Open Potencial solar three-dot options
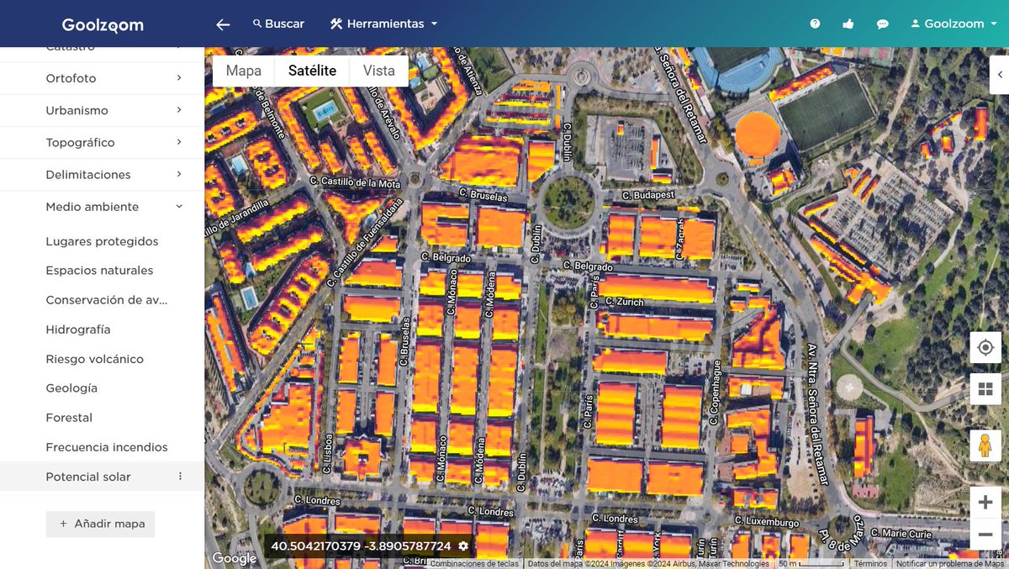The width and height of the screenshot is (1009, 569). 180,477
